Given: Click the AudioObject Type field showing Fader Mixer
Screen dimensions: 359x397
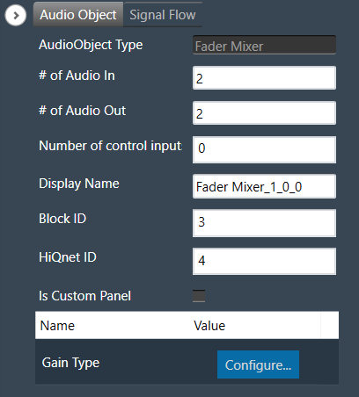Looking at the screenshot, I should click(x=264, y=45).
